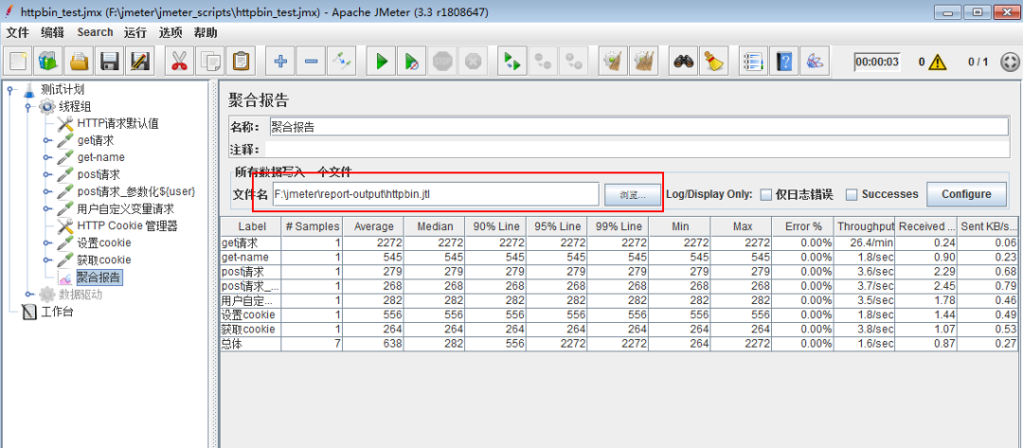Viewport: 1023px width, 448px height.
Task: Expand the post请求 sampler node
Action: 47,174
